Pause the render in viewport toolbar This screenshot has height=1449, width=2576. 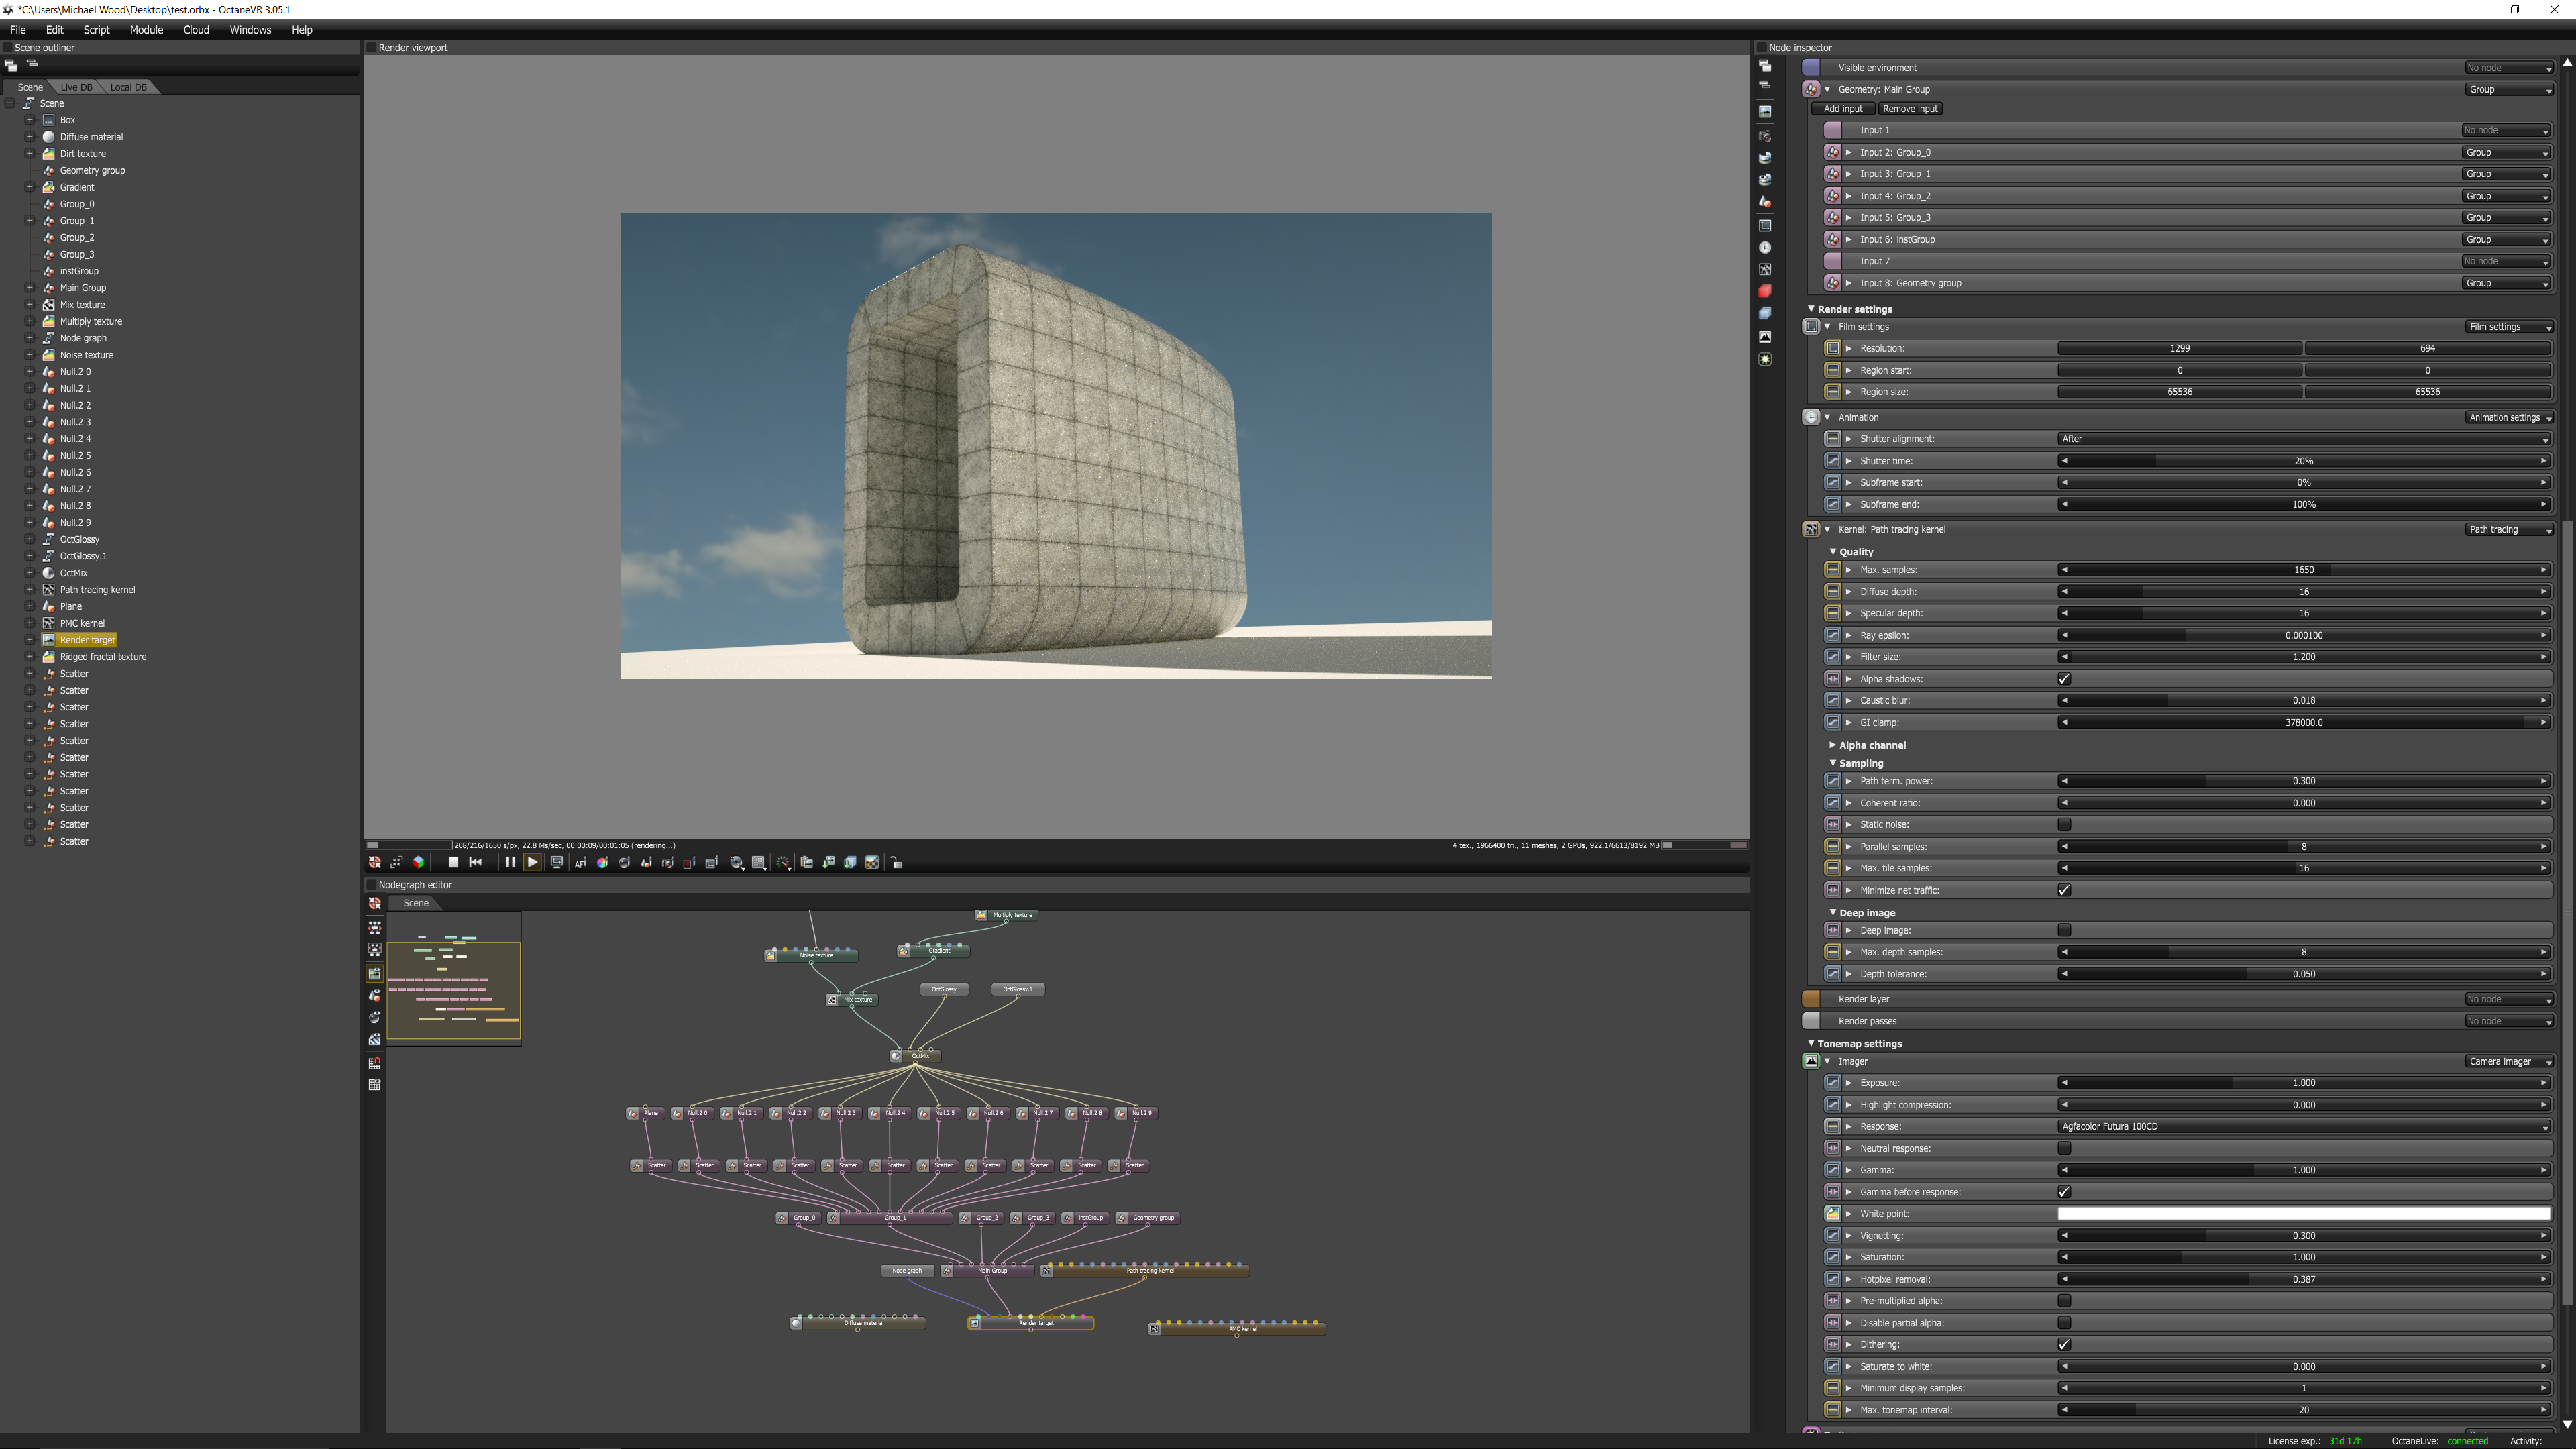click(x=510, y=862)
